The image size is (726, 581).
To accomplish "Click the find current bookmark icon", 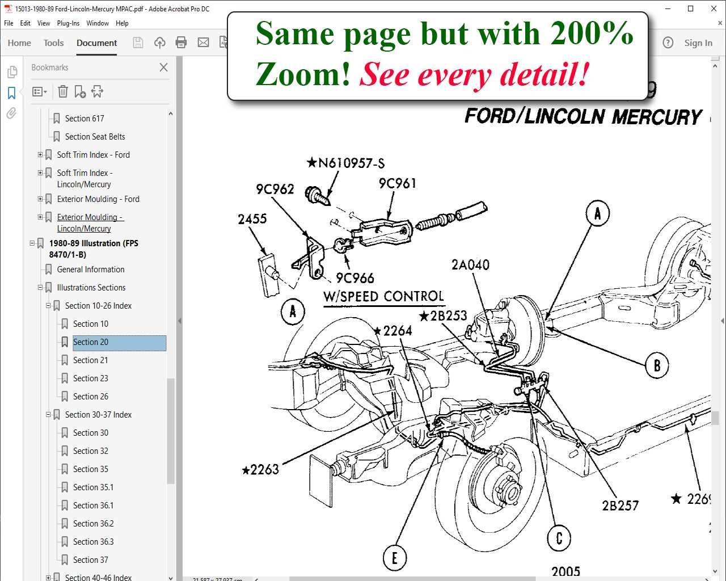I will click(x=97, y=91).
